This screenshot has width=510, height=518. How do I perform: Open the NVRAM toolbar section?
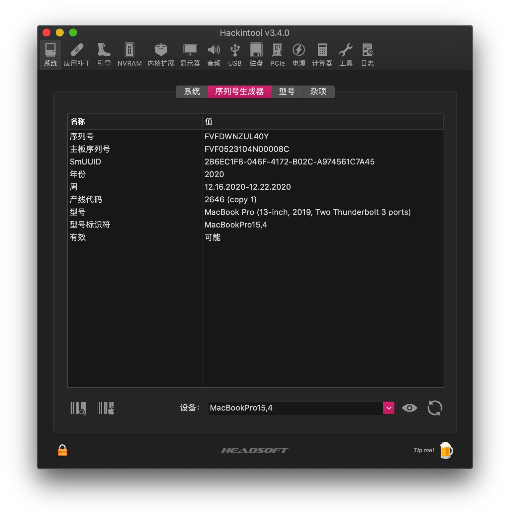(x=129, y=55)
